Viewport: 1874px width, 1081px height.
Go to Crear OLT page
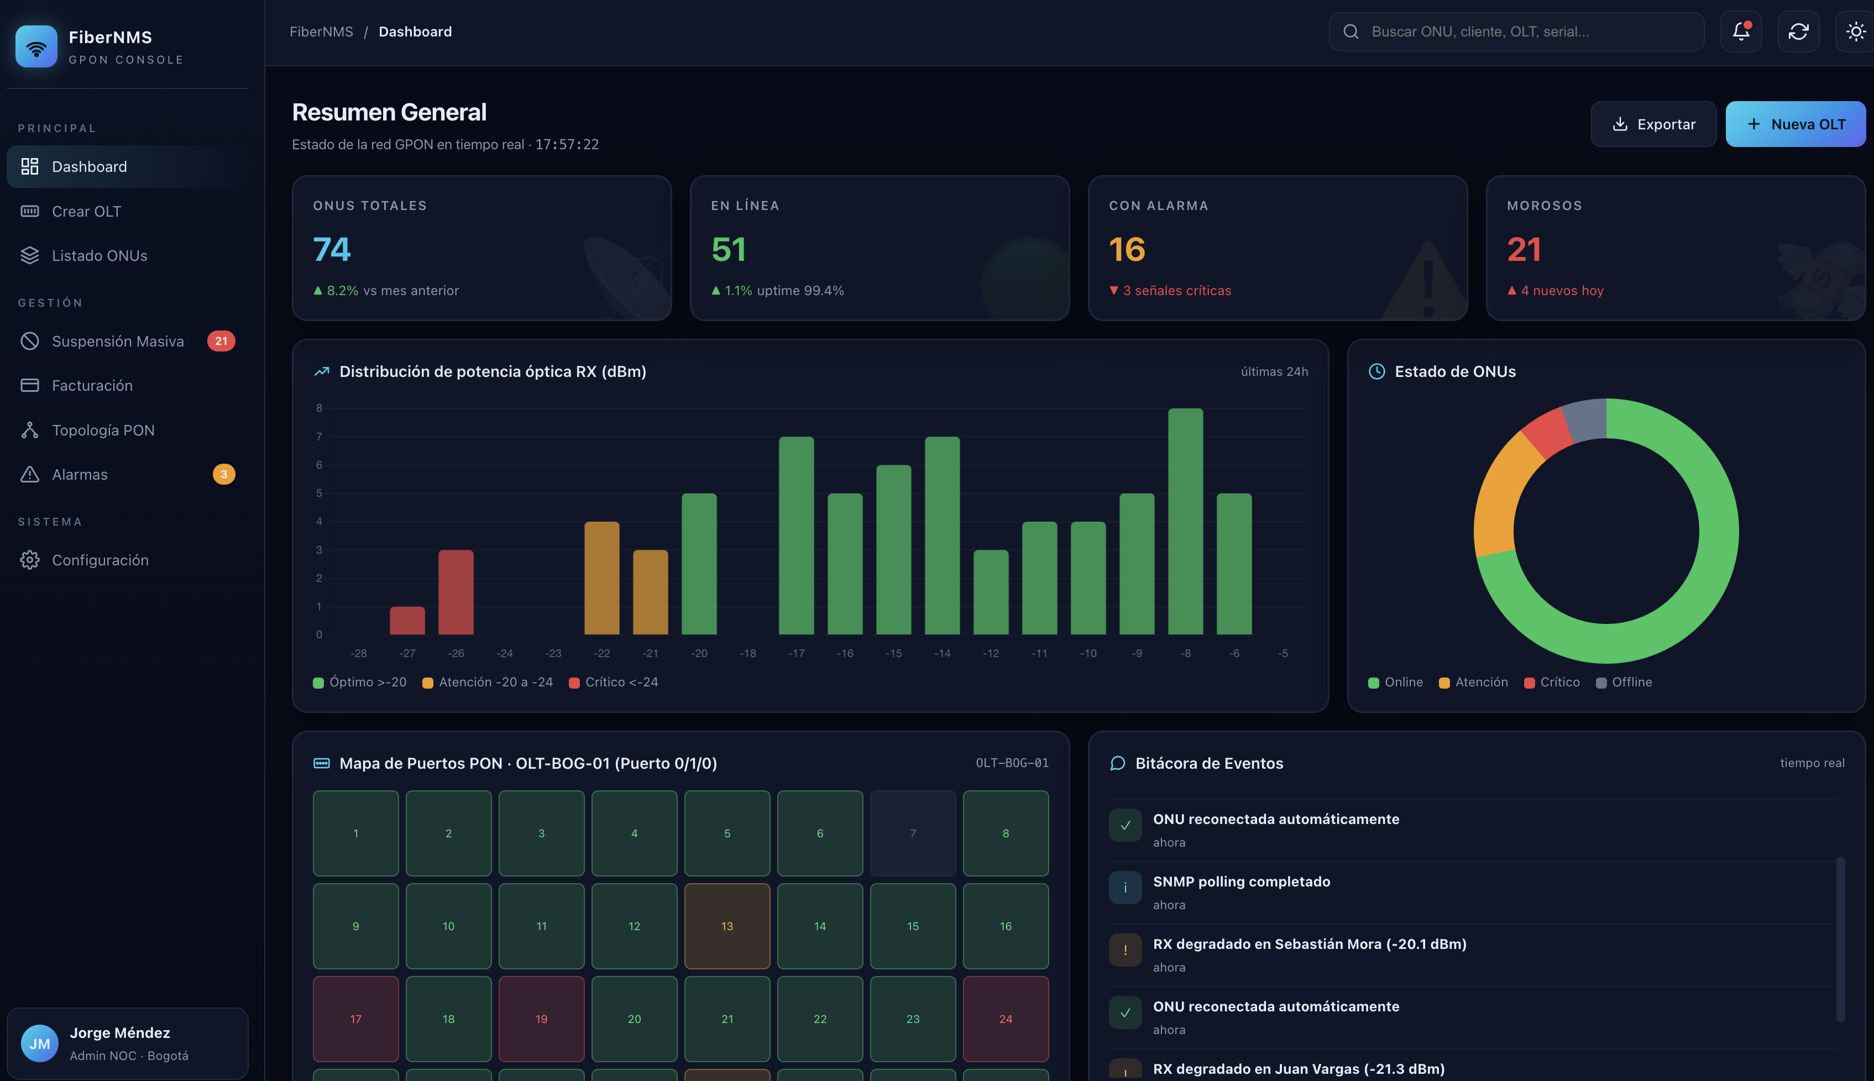coord(128,211)
